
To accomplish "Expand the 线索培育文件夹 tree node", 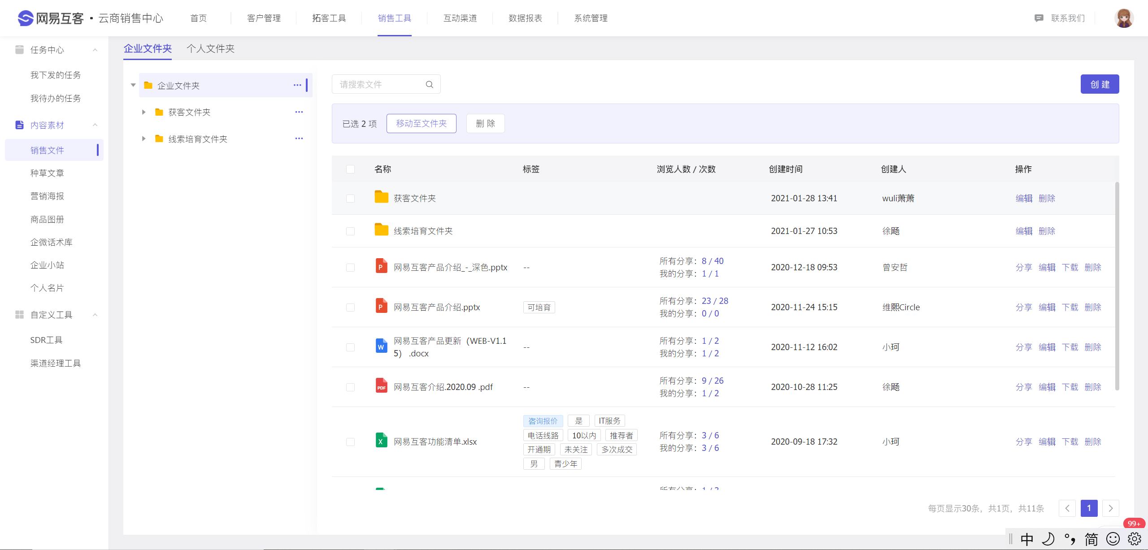I will click(x=143, y=139).
